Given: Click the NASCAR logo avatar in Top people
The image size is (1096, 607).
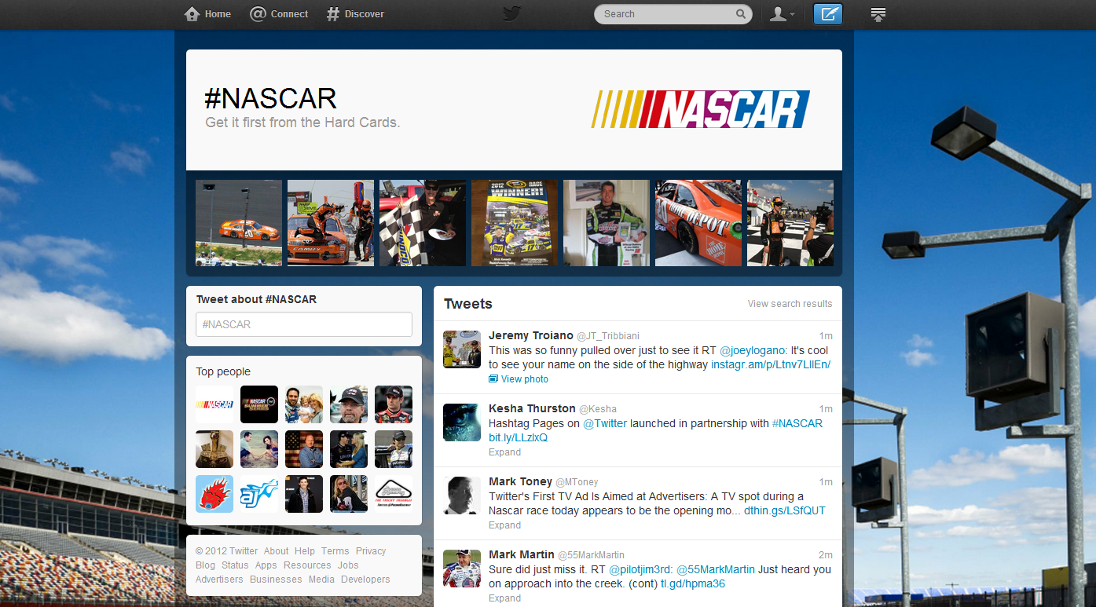Looking at the screenshot, I should 214,404.
